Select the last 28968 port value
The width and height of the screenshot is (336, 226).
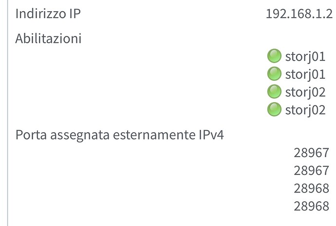[311, 206]
